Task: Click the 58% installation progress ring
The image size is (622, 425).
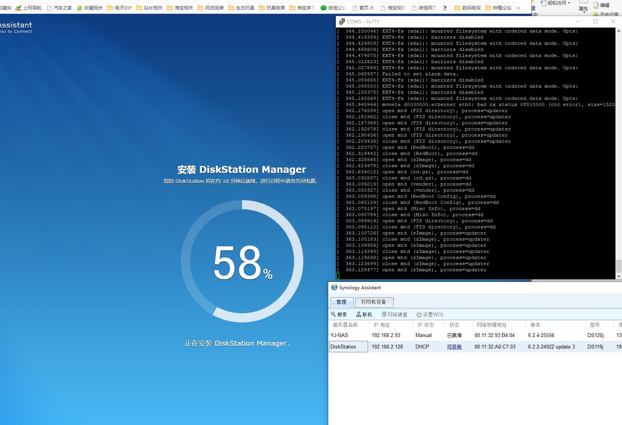Action: point(242,261)
